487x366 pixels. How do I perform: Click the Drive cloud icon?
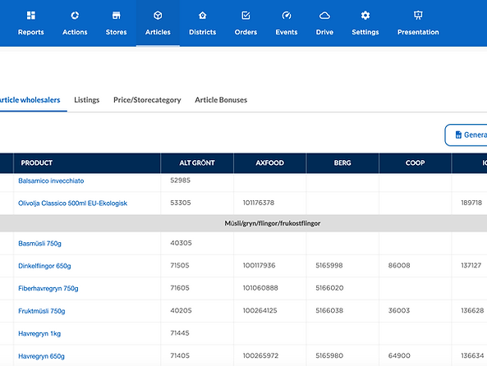click(x=324, y=16)
